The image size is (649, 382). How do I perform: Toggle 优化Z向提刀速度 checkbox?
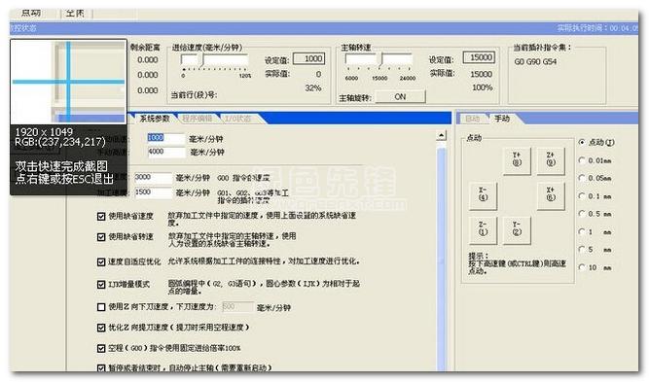(101, 328)
